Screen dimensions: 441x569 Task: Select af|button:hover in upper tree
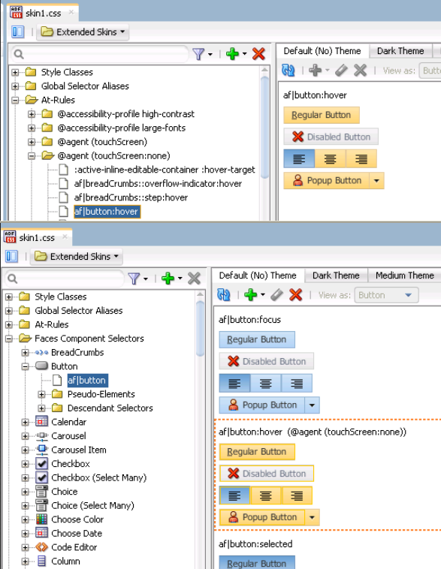pyautogui.click(x=106, y=211)
